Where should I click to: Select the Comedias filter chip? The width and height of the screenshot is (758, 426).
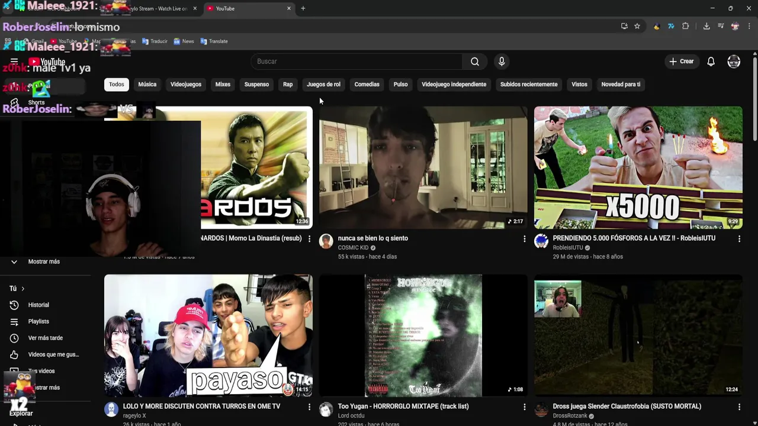[367, 84]
